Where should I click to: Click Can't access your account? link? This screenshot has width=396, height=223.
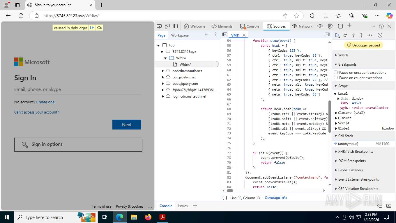37,112
